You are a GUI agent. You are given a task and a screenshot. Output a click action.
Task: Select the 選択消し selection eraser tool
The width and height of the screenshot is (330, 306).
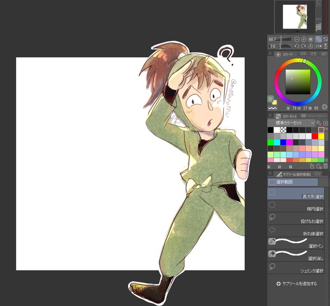click(296, 255)
